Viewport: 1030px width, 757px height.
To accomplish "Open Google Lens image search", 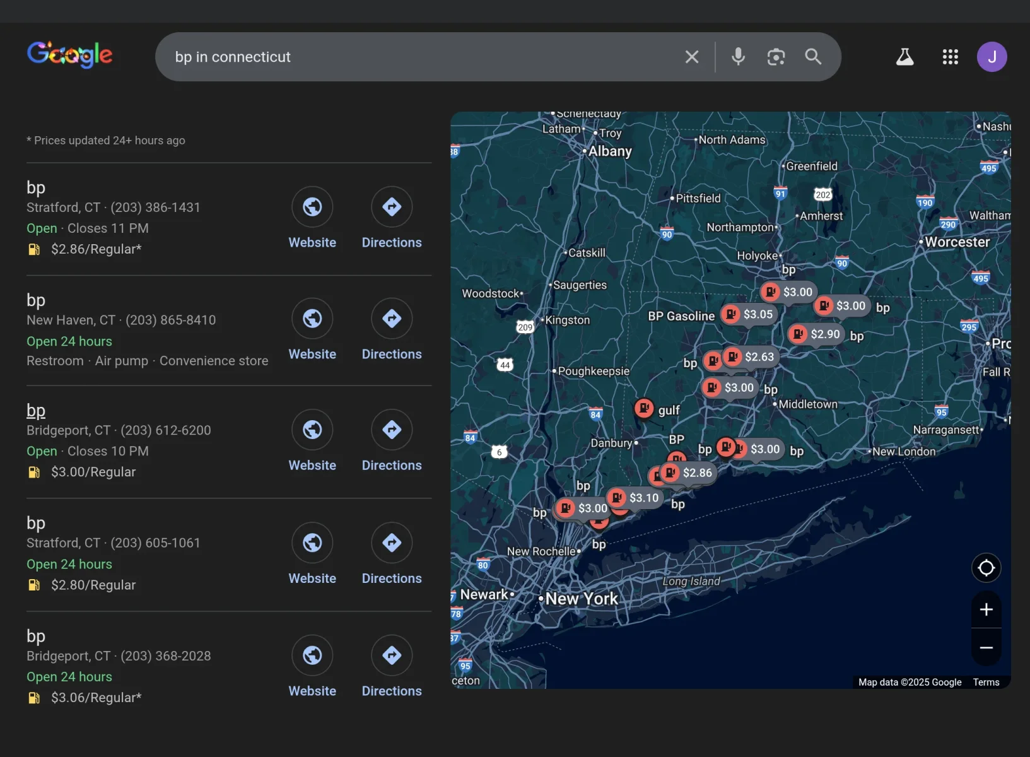I will click(776, 57).
